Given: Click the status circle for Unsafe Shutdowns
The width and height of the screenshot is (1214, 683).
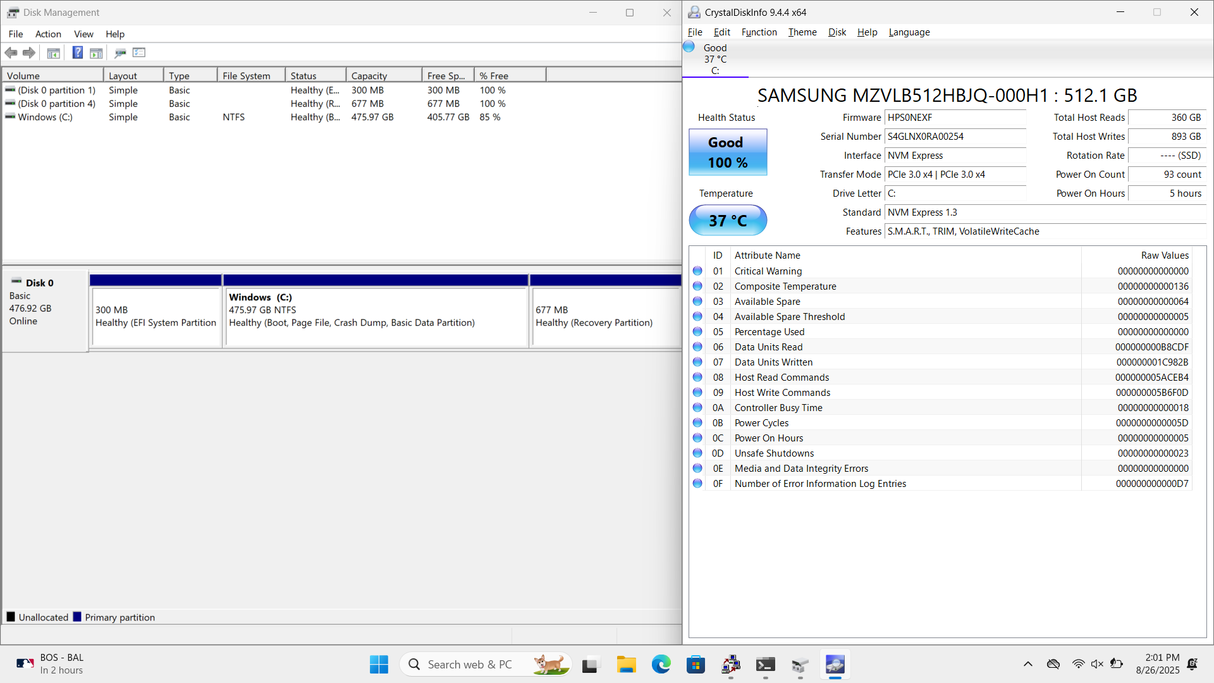Looking at the screenshot, I should click(x=697, y=453).
